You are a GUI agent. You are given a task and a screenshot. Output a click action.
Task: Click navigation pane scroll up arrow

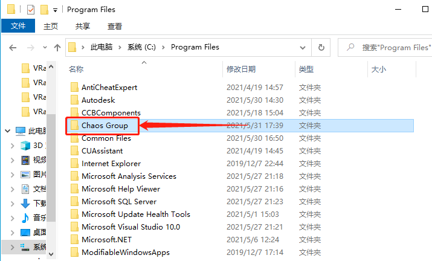pyautogui.click(x=51, y=66)
